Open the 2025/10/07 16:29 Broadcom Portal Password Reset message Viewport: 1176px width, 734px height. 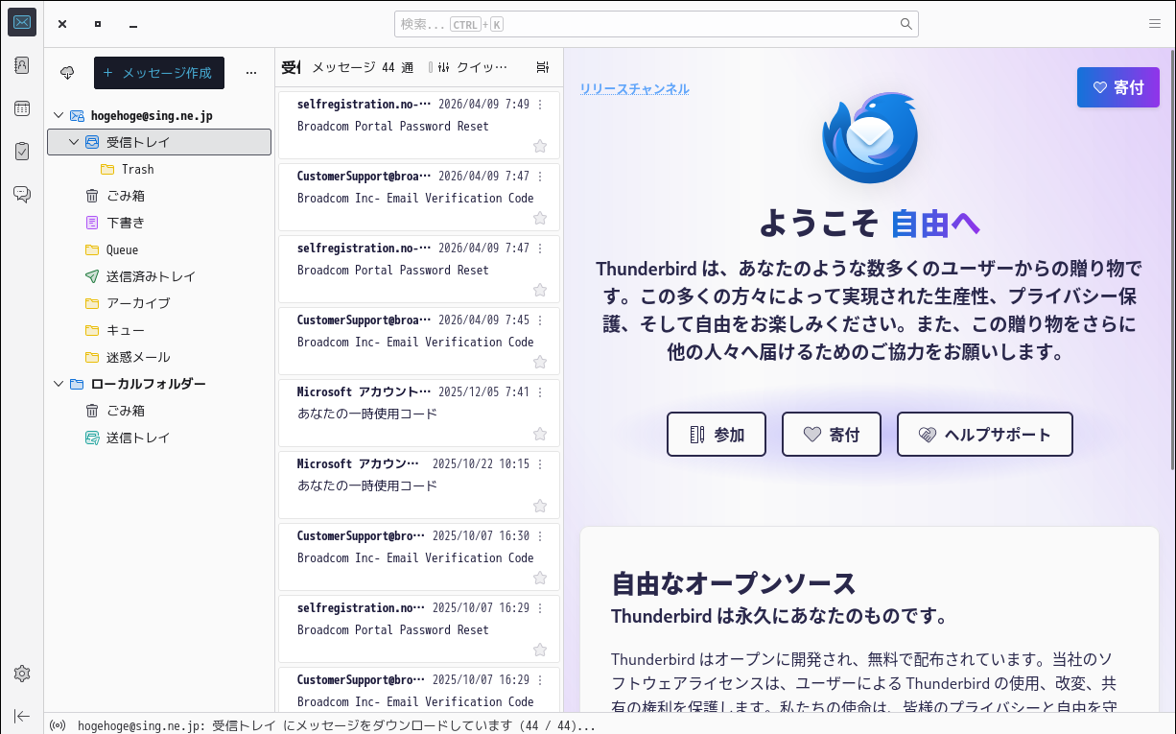point(419,629)
